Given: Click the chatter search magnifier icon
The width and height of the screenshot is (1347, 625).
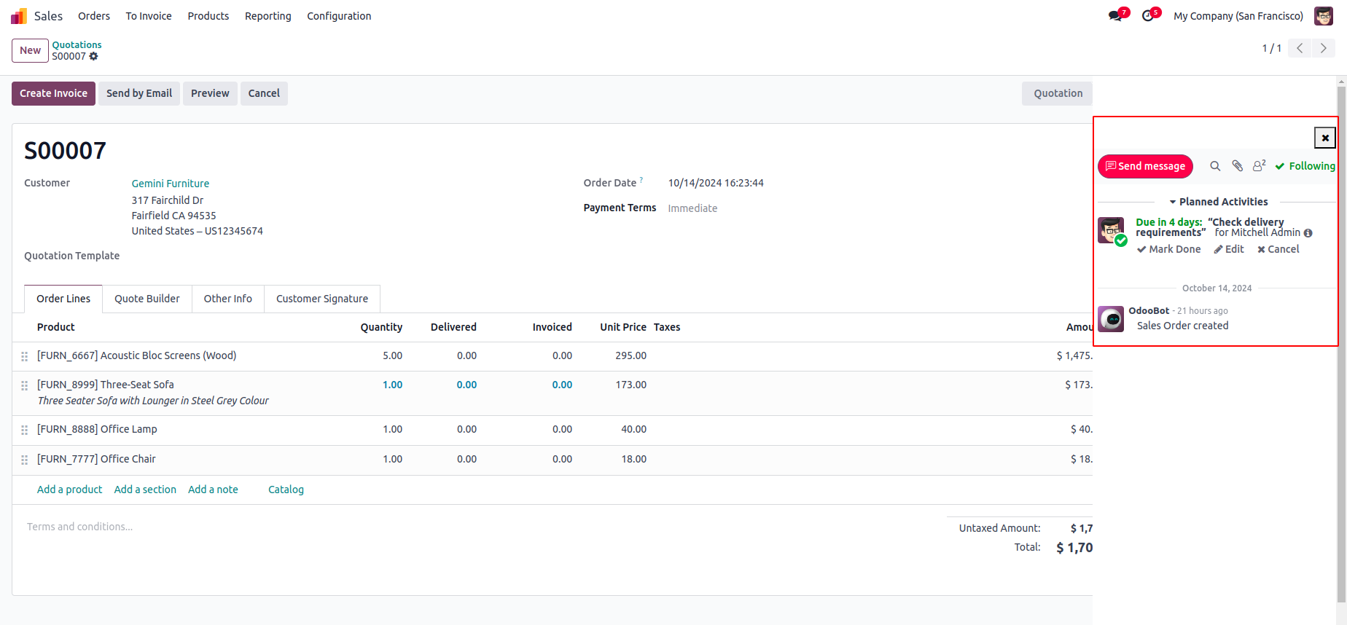Looking at the screenshot, I should pos(1215,166).
